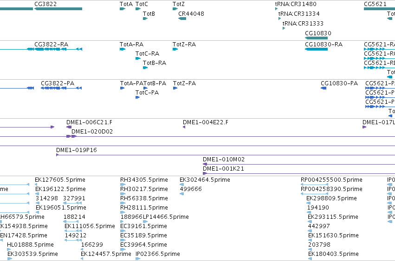Viewport: 395px width, 261px height.
Task: Click transcript label TotA-RA
Action: 132,45
